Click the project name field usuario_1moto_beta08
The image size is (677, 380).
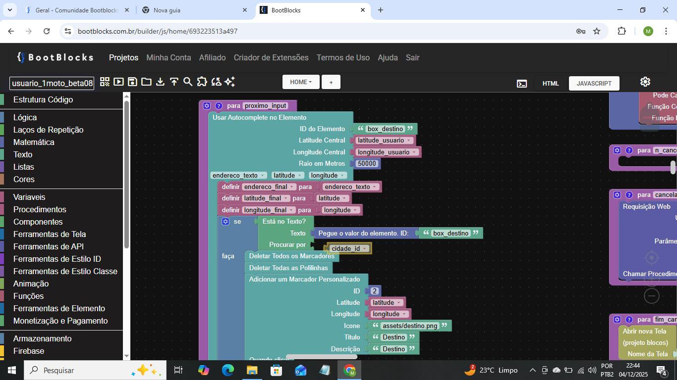52,83
